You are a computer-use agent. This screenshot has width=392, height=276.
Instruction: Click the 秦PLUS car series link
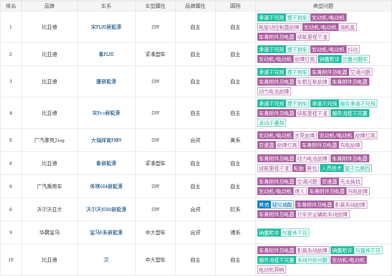106,55
